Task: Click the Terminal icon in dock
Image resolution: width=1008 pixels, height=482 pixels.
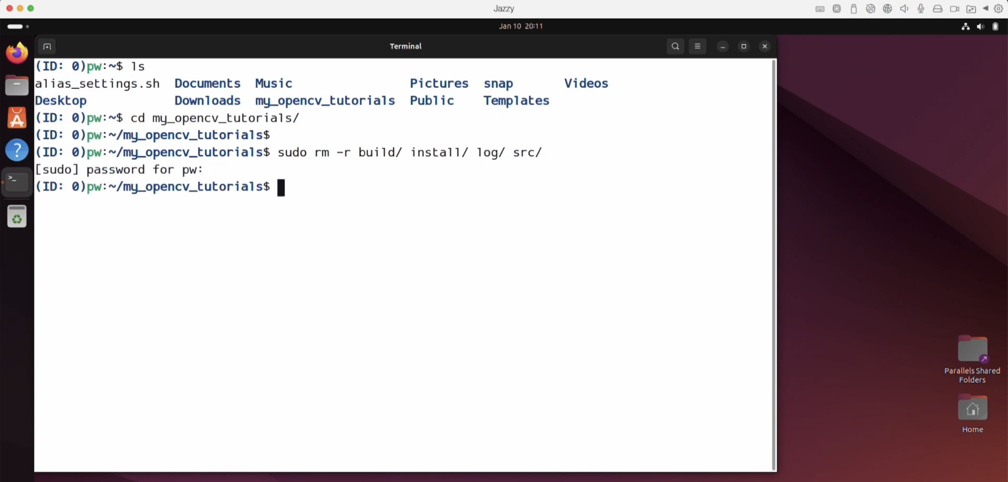Action: pyautogui.click(x=17, y=182)
